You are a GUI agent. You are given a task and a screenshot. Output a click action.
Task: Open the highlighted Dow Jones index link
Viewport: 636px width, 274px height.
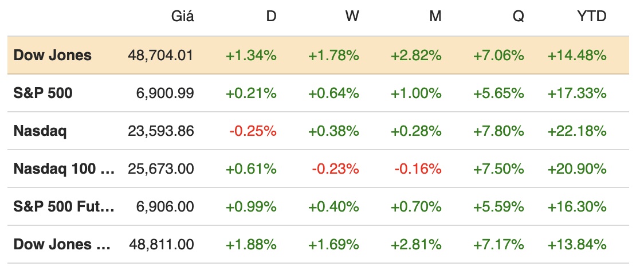(x=52, y=56)
